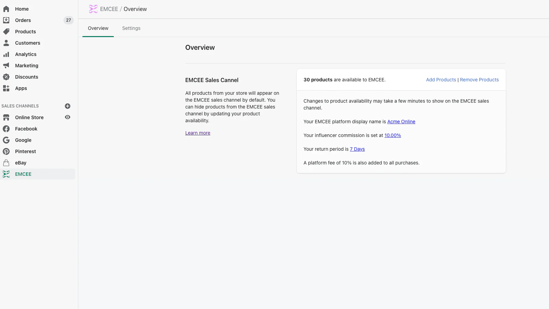Click the 7 Days return period link
Screen dimensions: 549x309
click(357, 149)
